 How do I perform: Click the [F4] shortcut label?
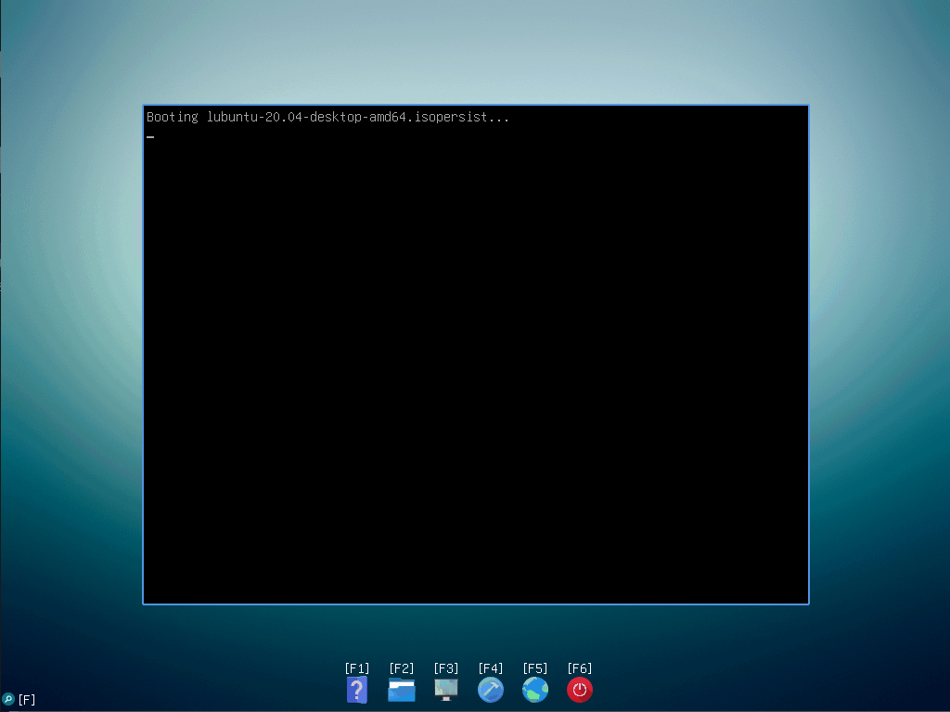coord(491,667)
